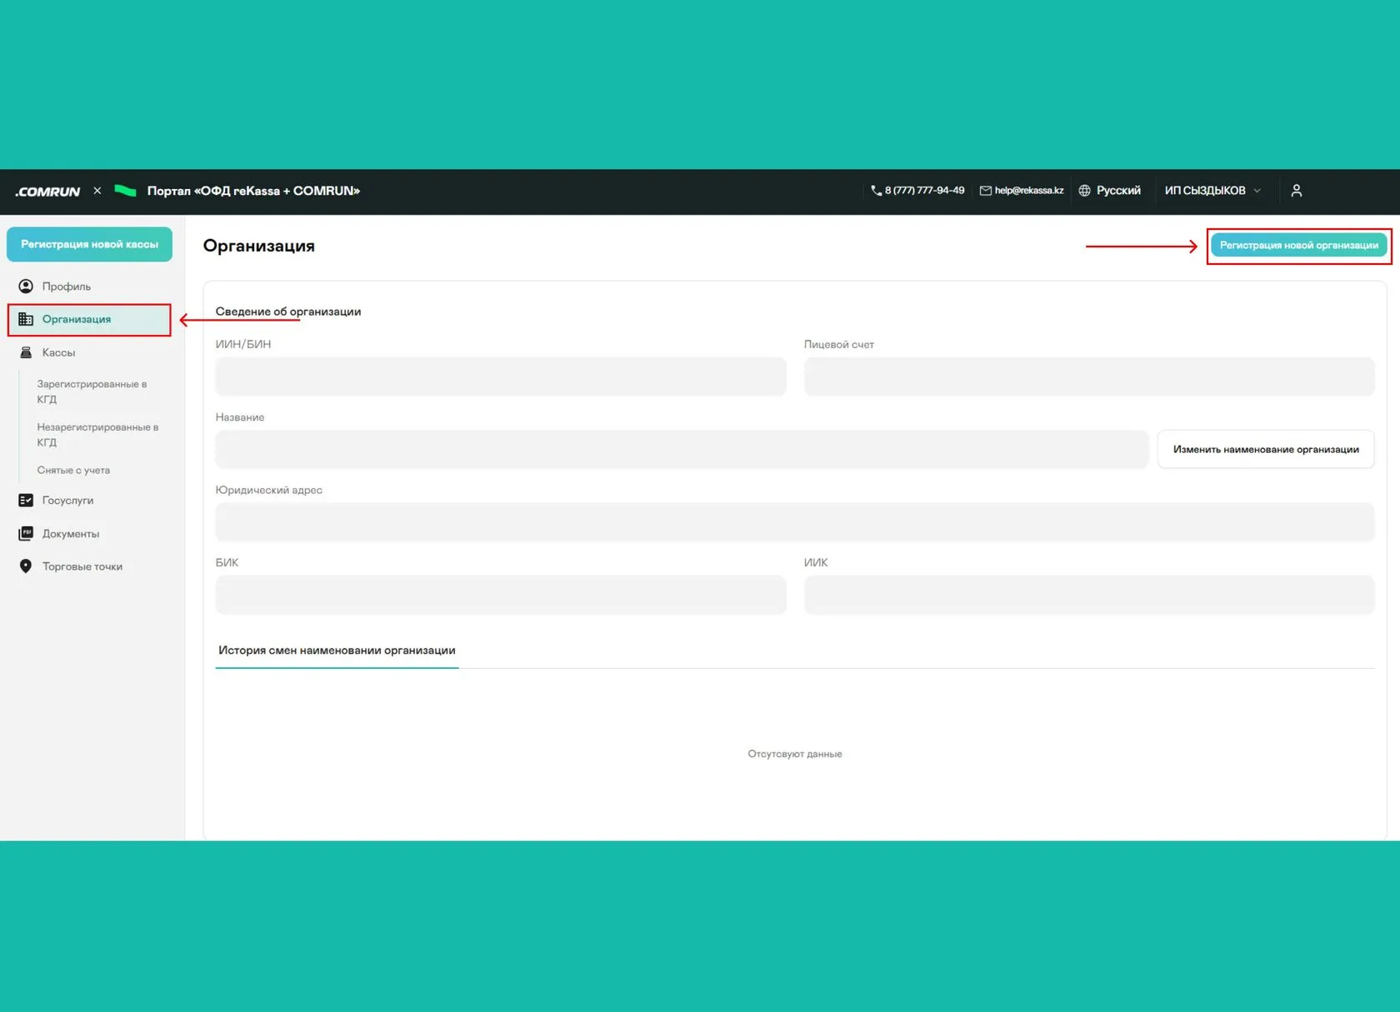
Task: Click the 8 (777) 777-94-49 phone number
Action: point(925,191)
